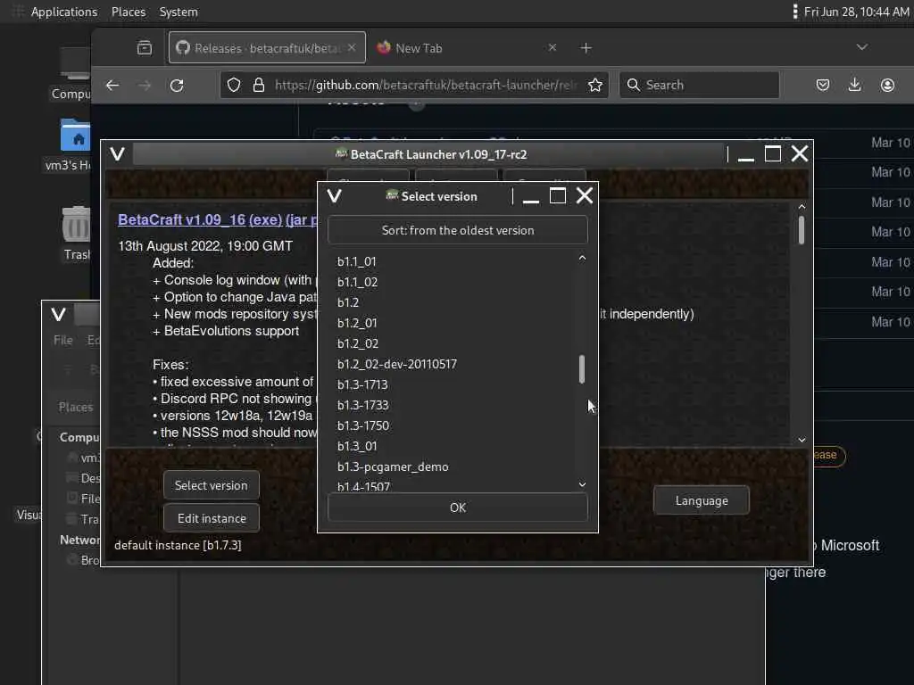This screenshot has width=914, height=685.
Task: Close the New Tab tab
Action: (x=552, y=47)
